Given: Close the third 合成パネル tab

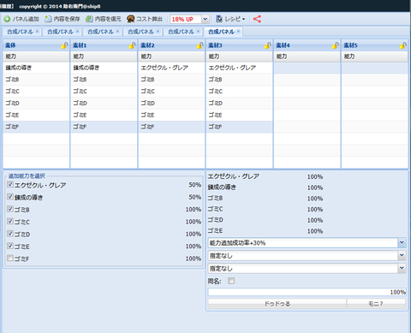Looking at the screenshot, I should coord(117,32).
